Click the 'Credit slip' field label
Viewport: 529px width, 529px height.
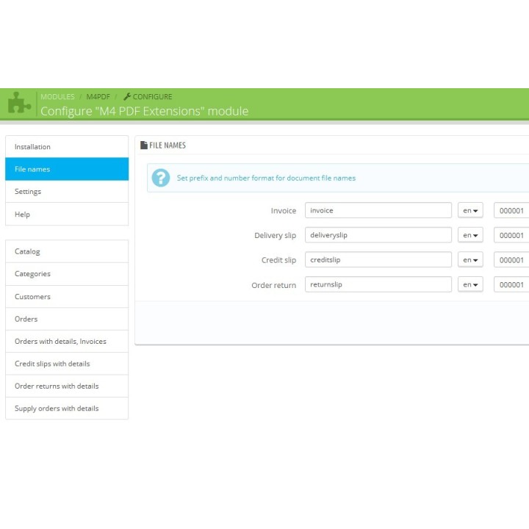tap(278, 260)
